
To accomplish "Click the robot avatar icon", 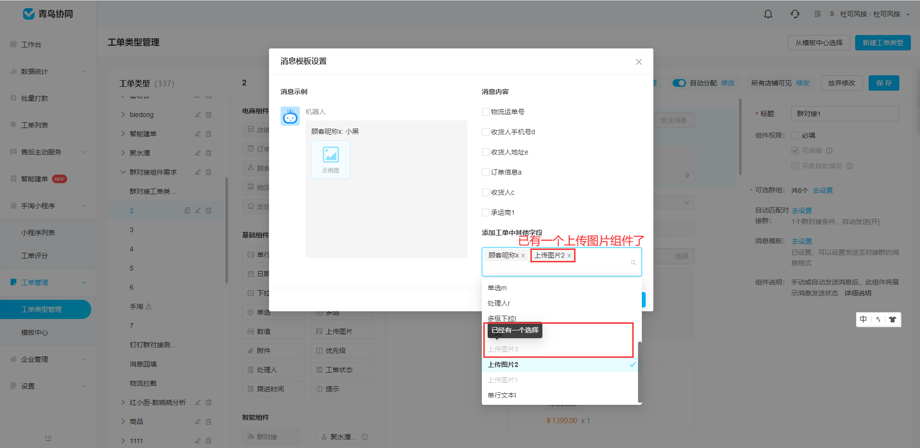I will click(290, 116).
